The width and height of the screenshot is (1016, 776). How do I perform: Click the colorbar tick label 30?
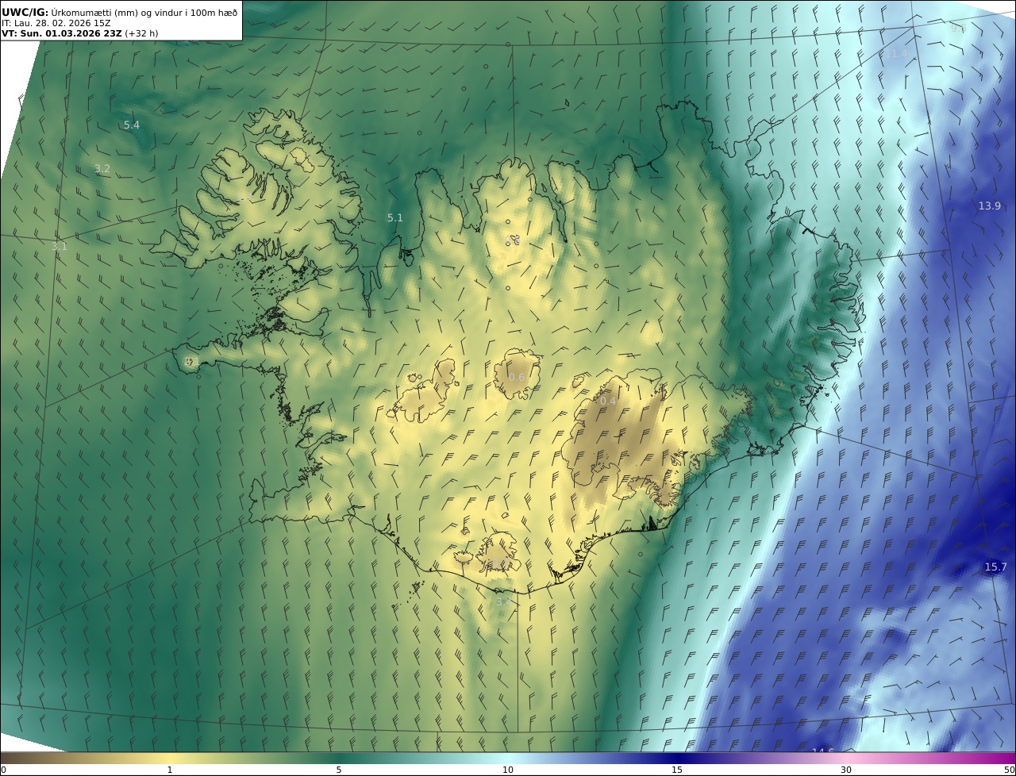click(846, 770)
